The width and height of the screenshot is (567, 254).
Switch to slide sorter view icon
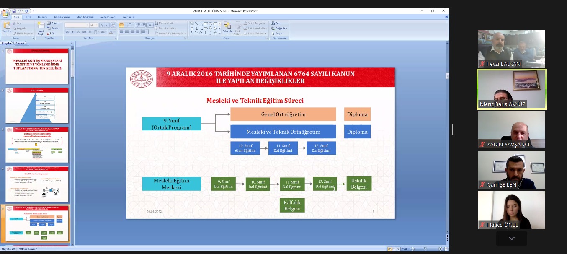point(394,249)
